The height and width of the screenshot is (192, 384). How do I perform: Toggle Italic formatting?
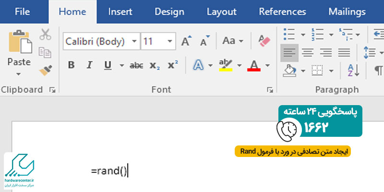click(89, 65)
